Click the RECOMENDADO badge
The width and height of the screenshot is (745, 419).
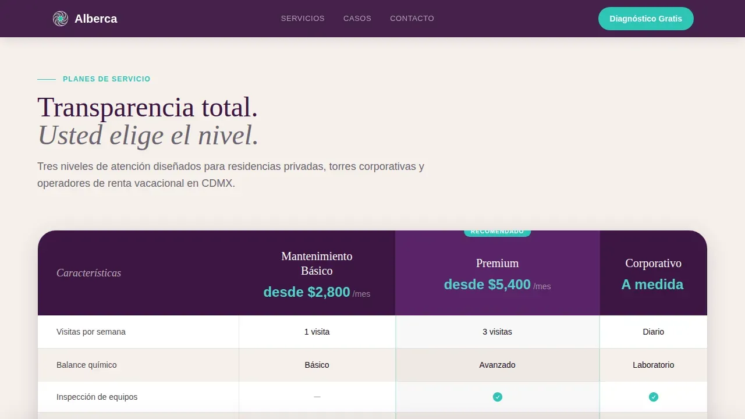tap(498, 232)
